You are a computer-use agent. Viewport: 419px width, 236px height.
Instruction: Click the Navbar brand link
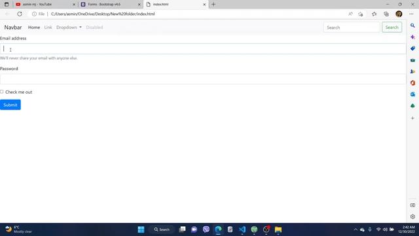click(13, 28)
